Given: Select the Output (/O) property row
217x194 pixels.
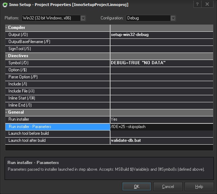Looking at the screenshot, I should [58, 35].
